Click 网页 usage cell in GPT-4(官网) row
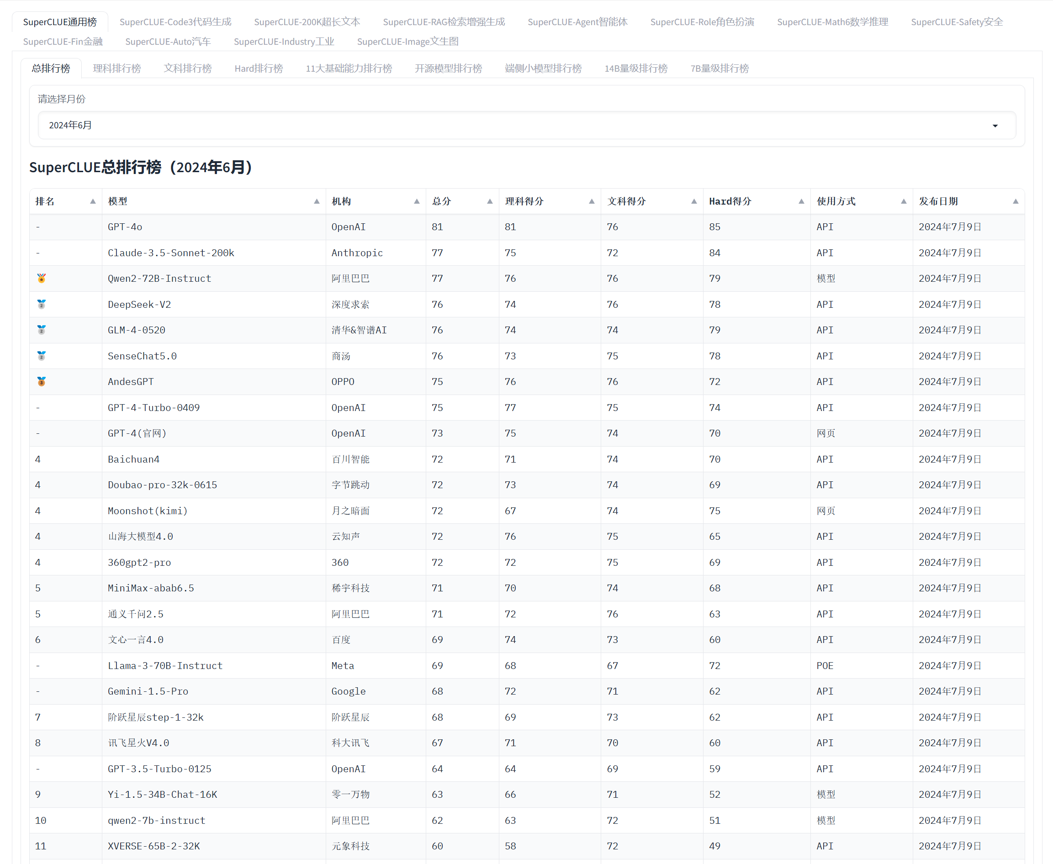Image resolution: width=1053 pixels, height=864 pixels. [861, 433]
